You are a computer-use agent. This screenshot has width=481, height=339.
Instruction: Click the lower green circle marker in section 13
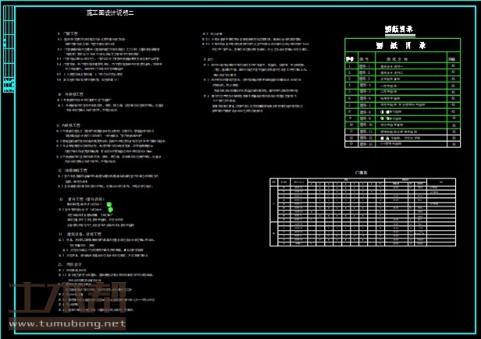click(109, 210)
